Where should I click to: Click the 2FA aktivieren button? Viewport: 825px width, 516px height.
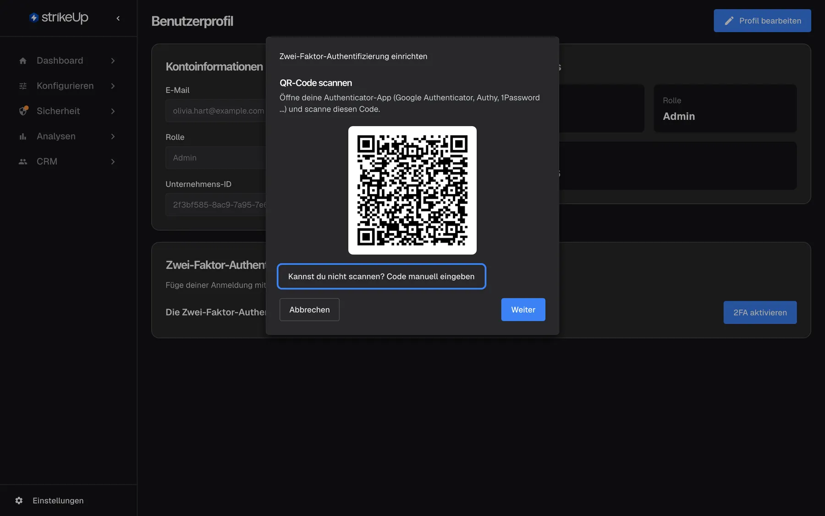pyautogui.click(x=760, y=312)
